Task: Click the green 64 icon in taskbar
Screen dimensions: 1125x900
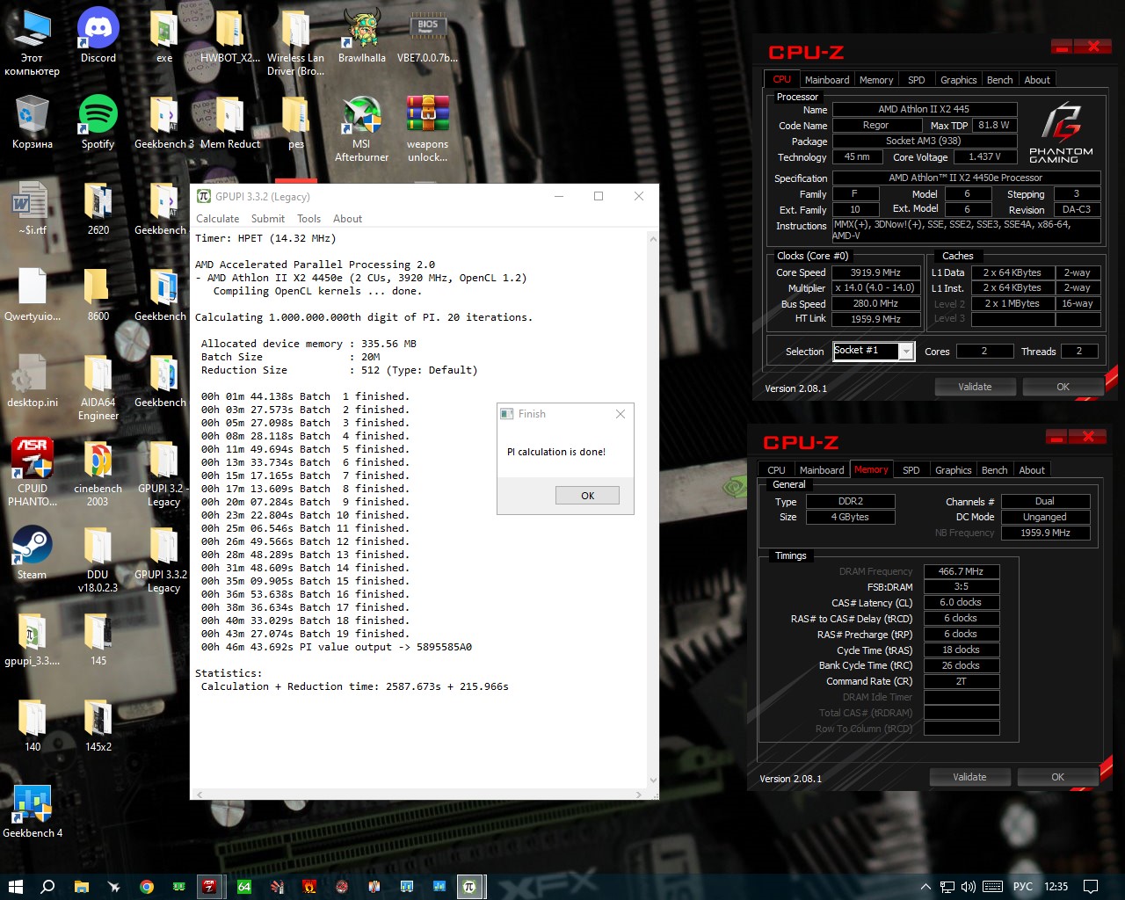Action: (244, 887)
